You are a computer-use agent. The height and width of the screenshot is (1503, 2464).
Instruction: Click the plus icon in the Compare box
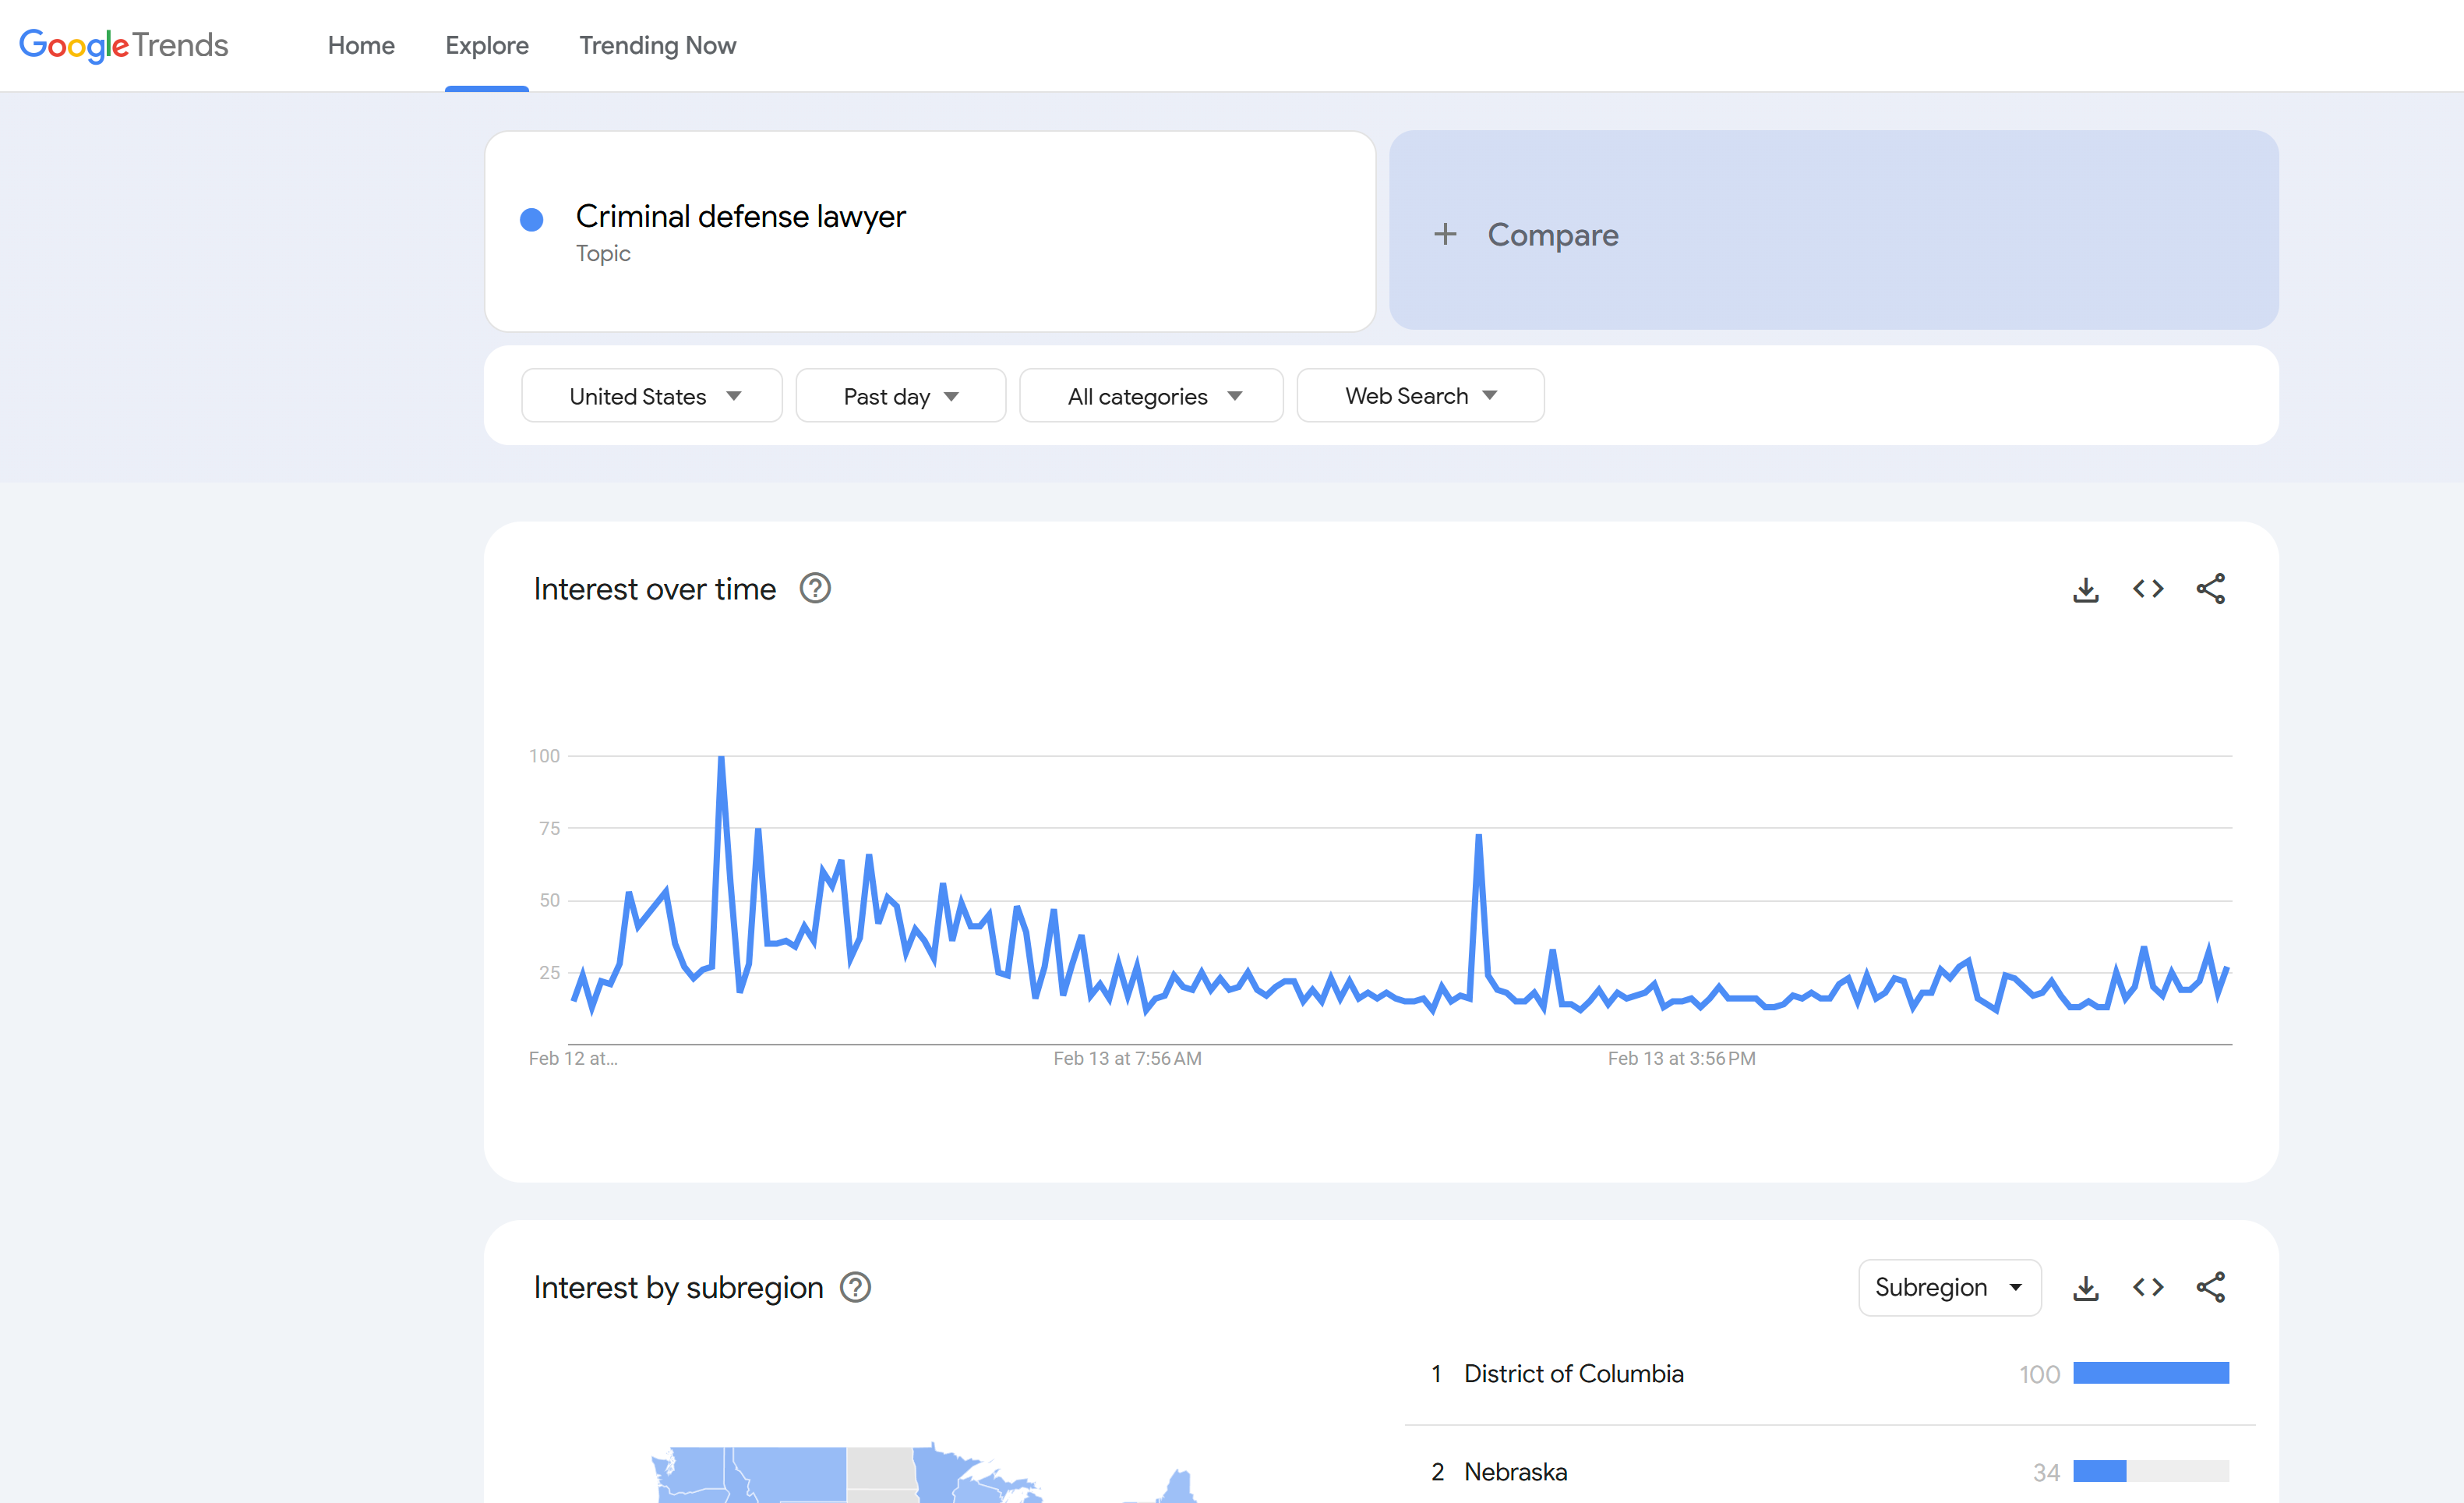point(1445,234)
